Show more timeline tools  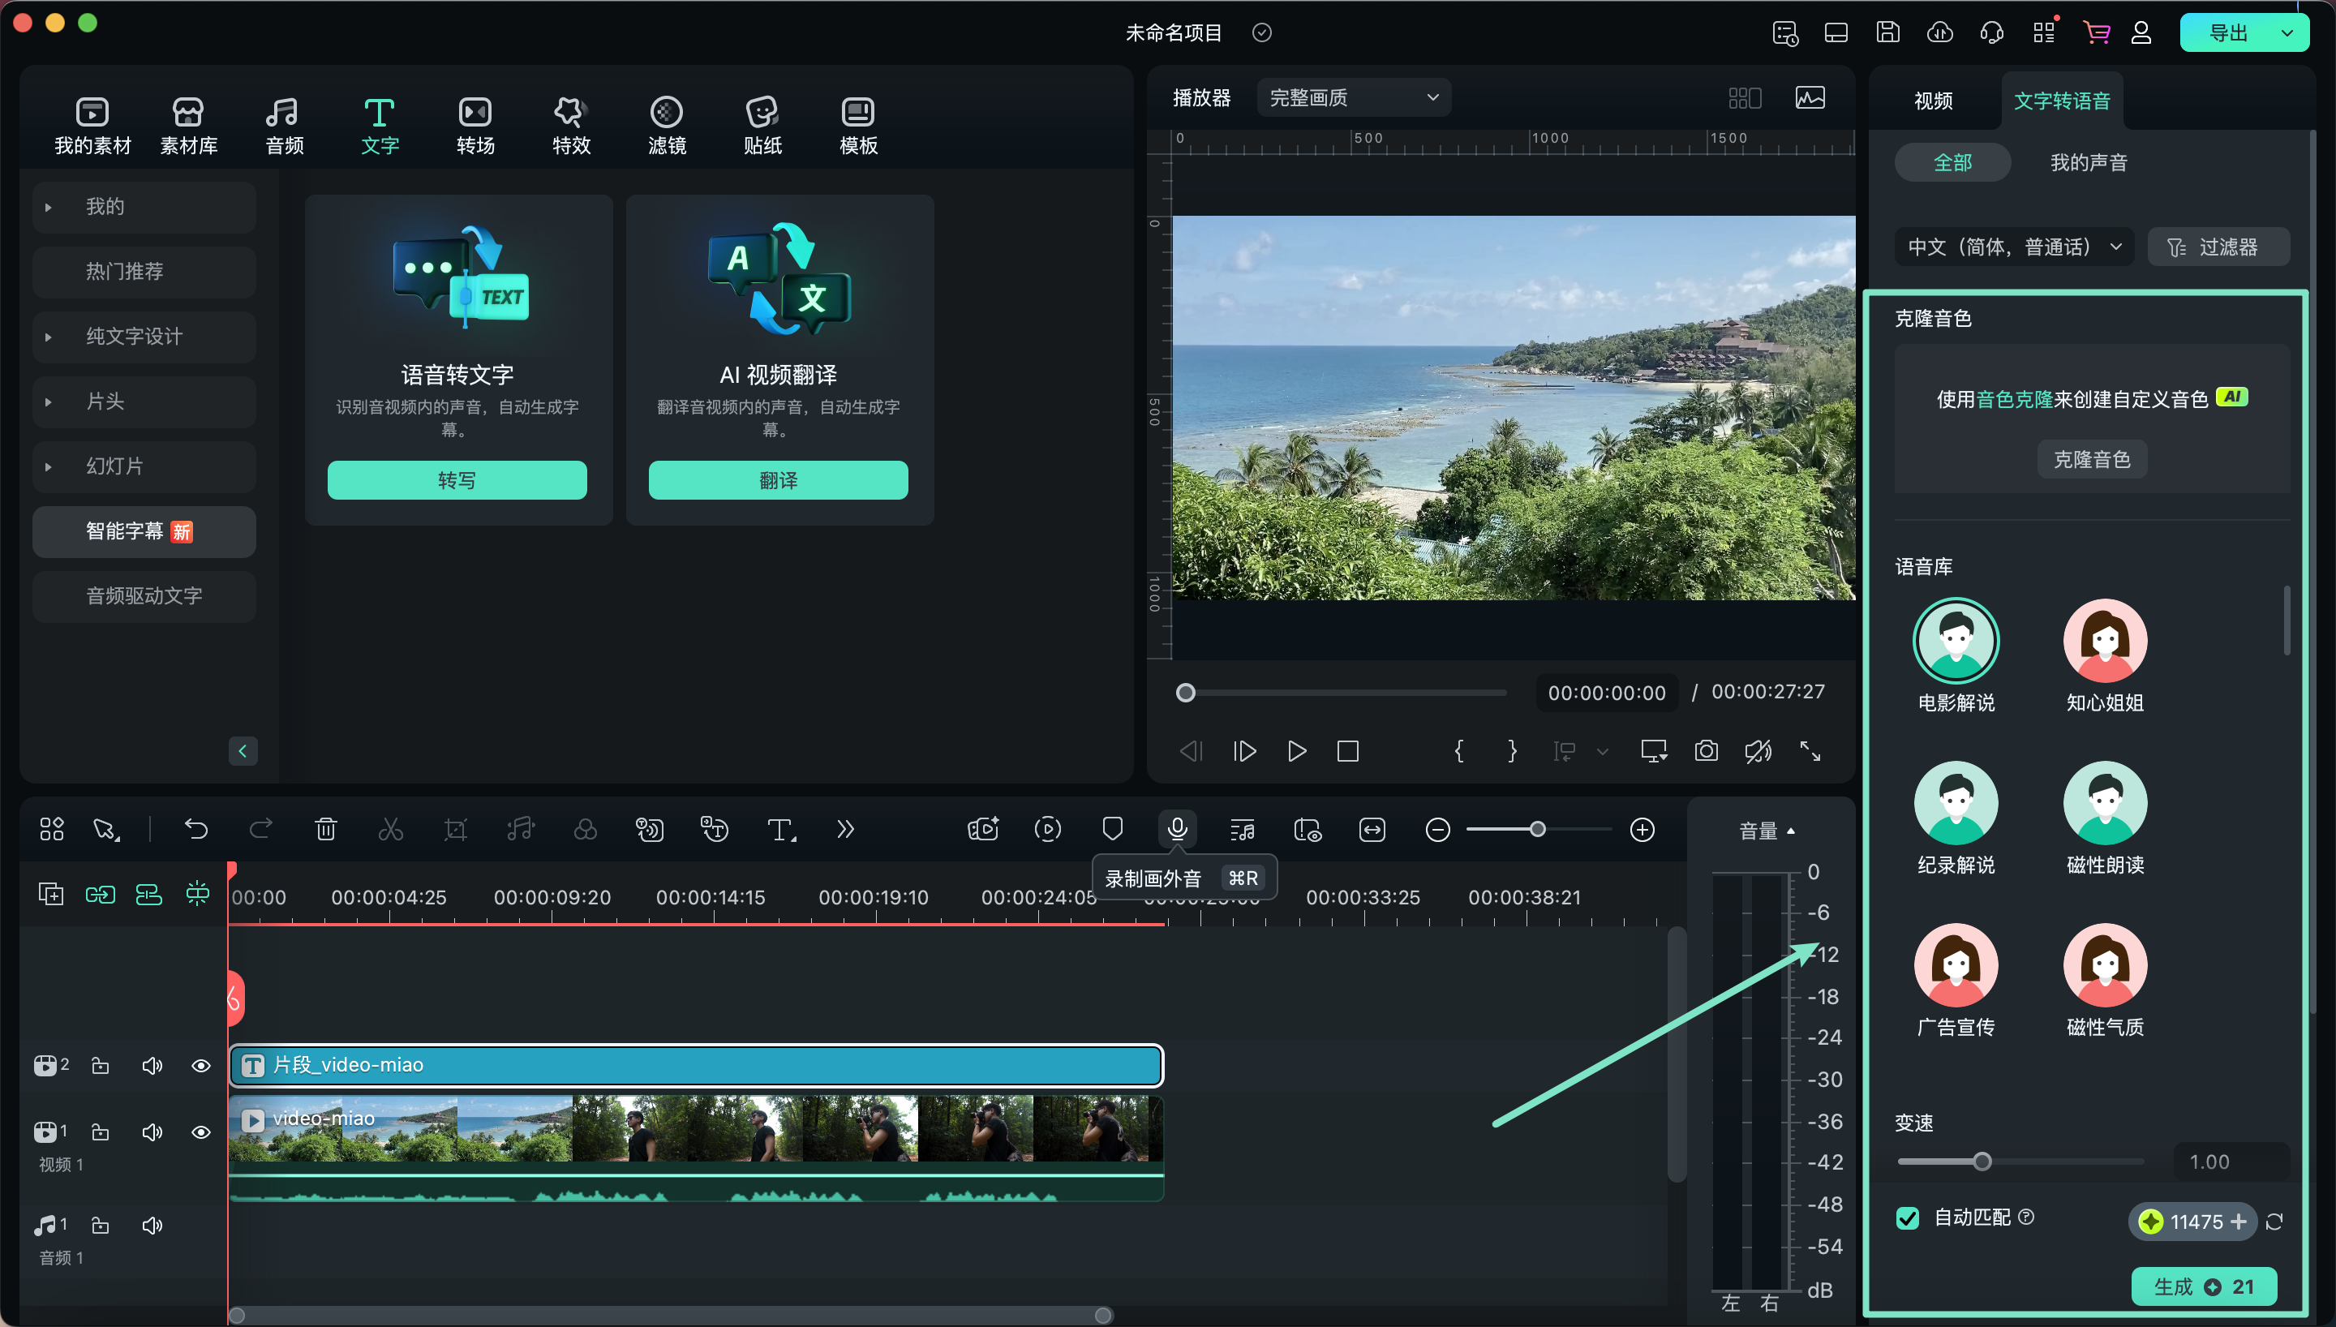click(845, 829)
